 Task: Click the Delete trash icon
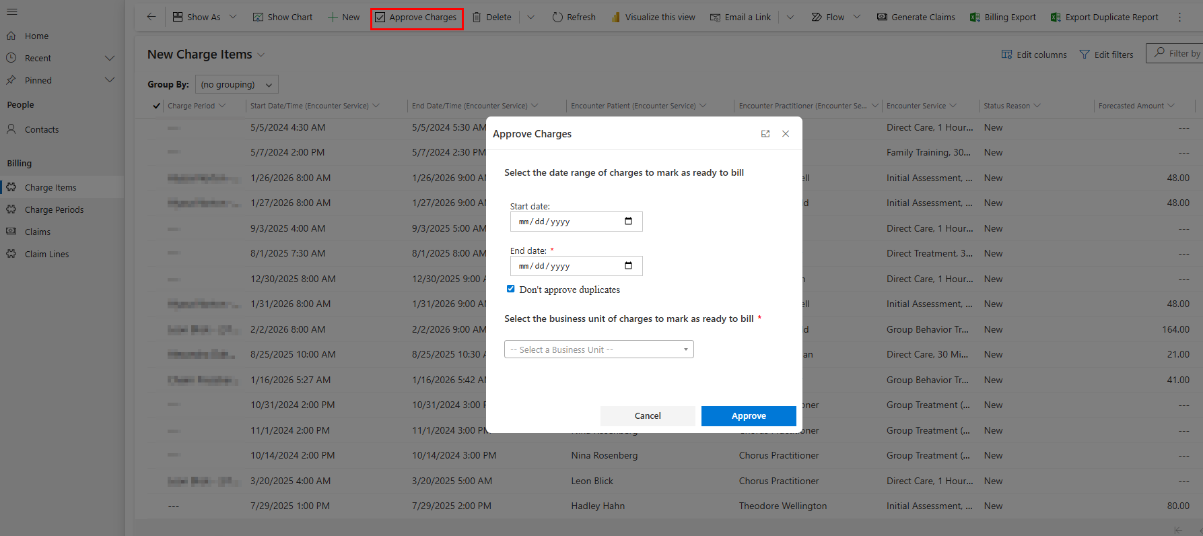477,17
